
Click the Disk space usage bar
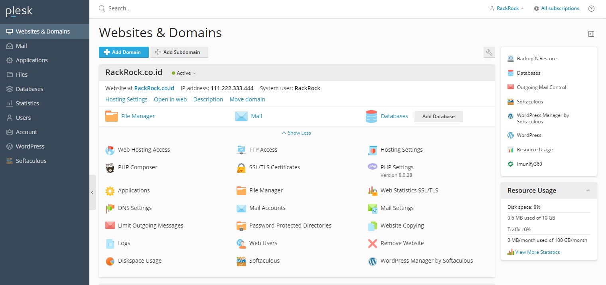pos(549,212)
